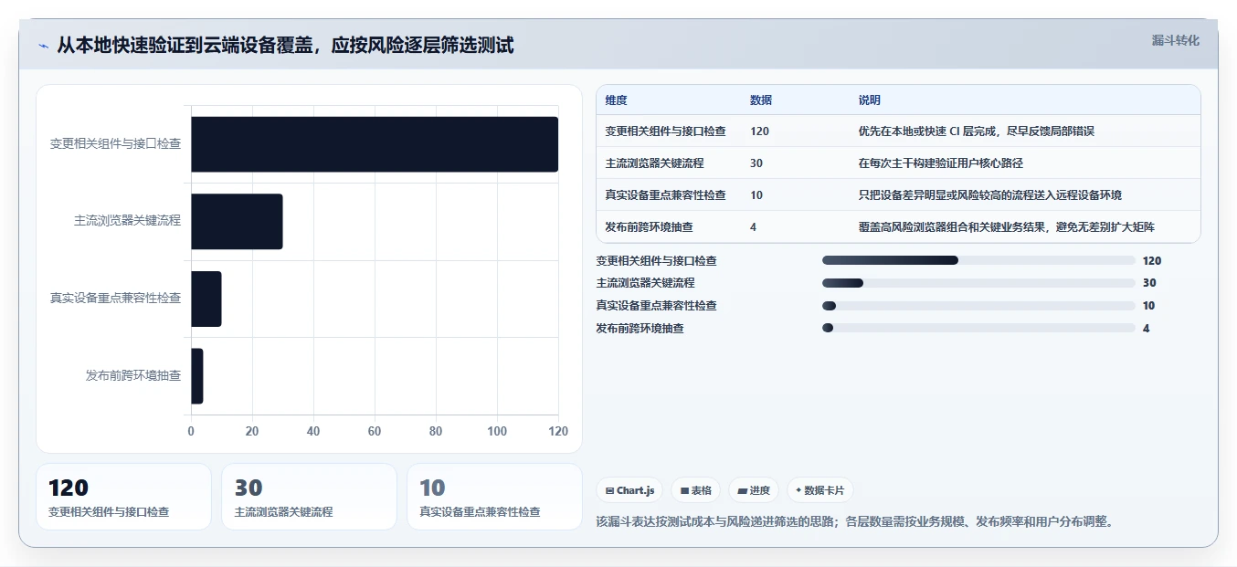
Task: Click progress list value 120
Action: pyautogui.click(x=1152, y=260)
